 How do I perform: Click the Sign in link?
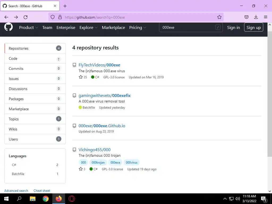click(x=233, y=27)
